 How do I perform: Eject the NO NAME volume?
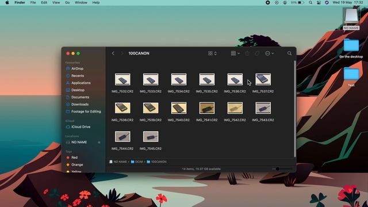pos(99,142)
